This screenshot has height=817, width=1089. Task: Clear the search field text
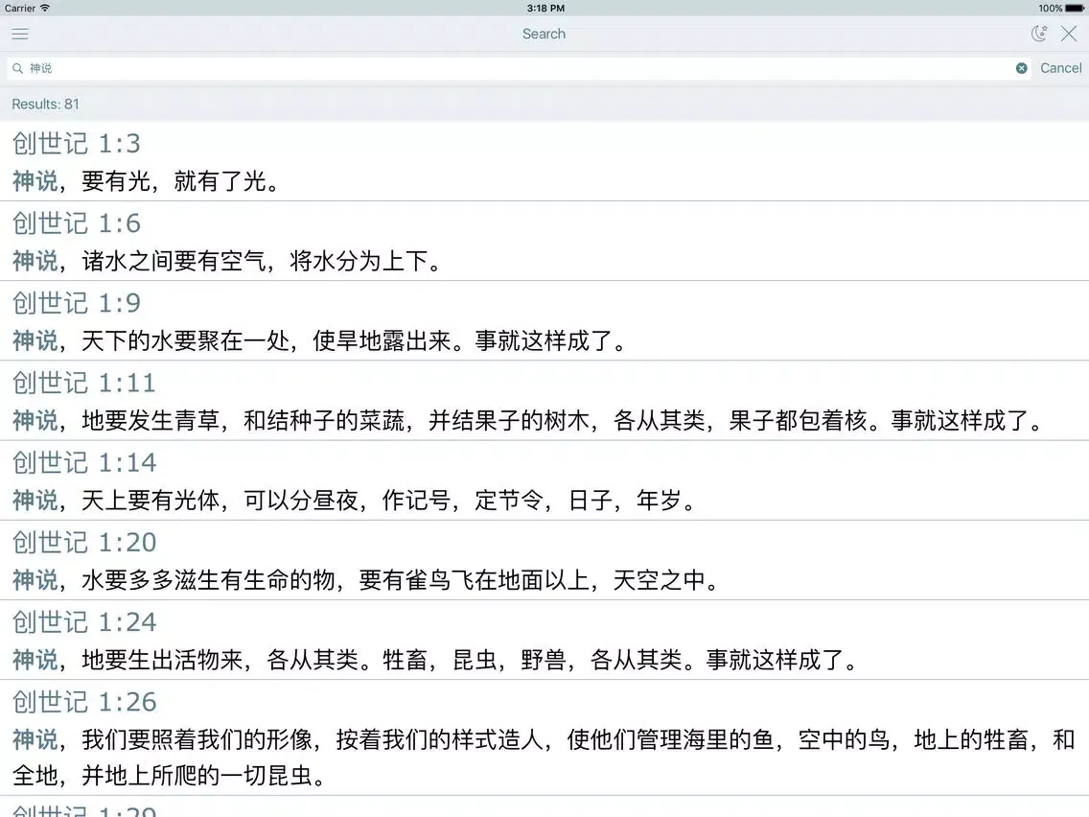click(1022, 68)
